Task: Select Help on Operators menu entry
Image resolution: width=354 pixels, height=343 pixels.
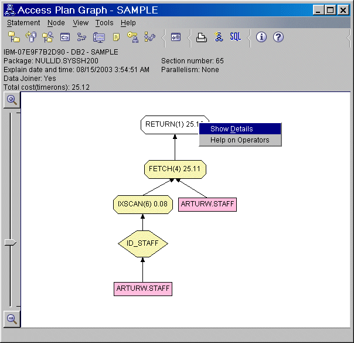Action: pos(240,140)
